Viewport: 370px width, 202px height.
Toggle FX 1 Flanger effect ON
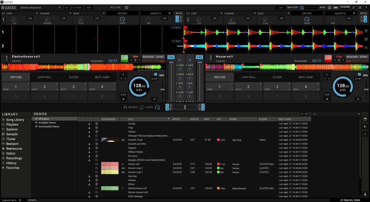click(64, 18)
